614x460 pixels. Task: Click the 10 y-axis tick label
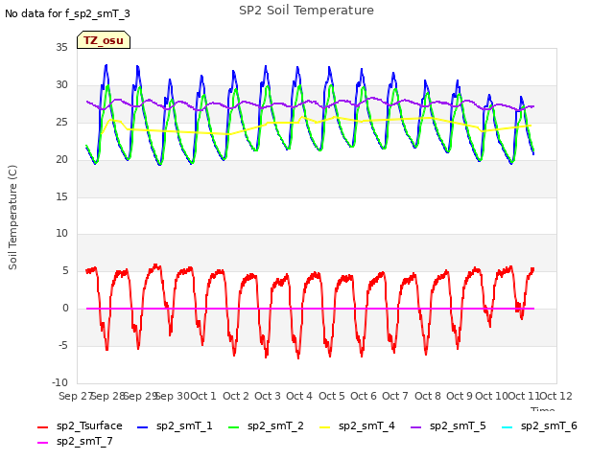61,234
